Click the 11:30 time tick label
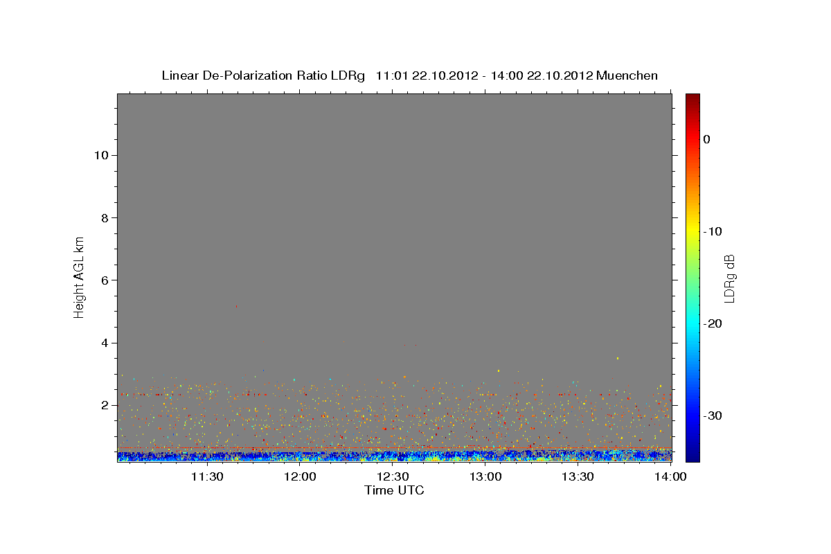The width and height of the screenshot is (831, 554). [x=206, y=476]
